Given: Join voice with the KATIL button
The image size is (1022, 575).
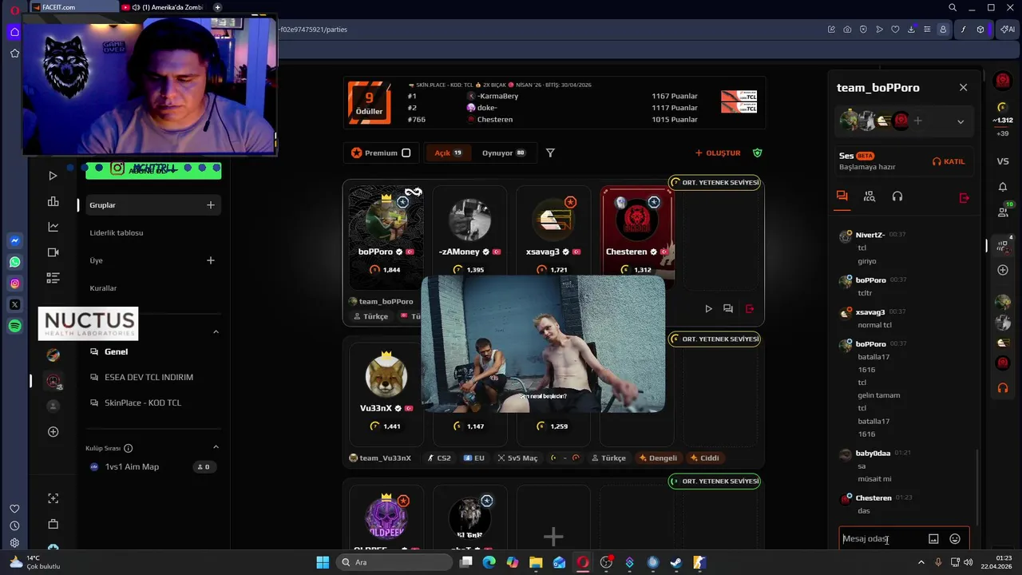Looking at the screenshot, I should pyautogui.click(x=949, y=161).
